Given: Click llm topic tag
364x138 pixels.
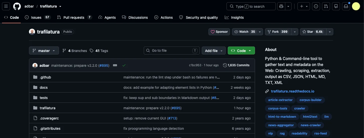Looking at the screenshot, I should pyautogui.click(x=326, y=117).
